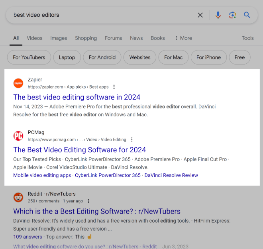This screenshot has width=263, height=249.
Task: Open the three-dot menu for Zapier result
Action: click(x=114, y=87)
